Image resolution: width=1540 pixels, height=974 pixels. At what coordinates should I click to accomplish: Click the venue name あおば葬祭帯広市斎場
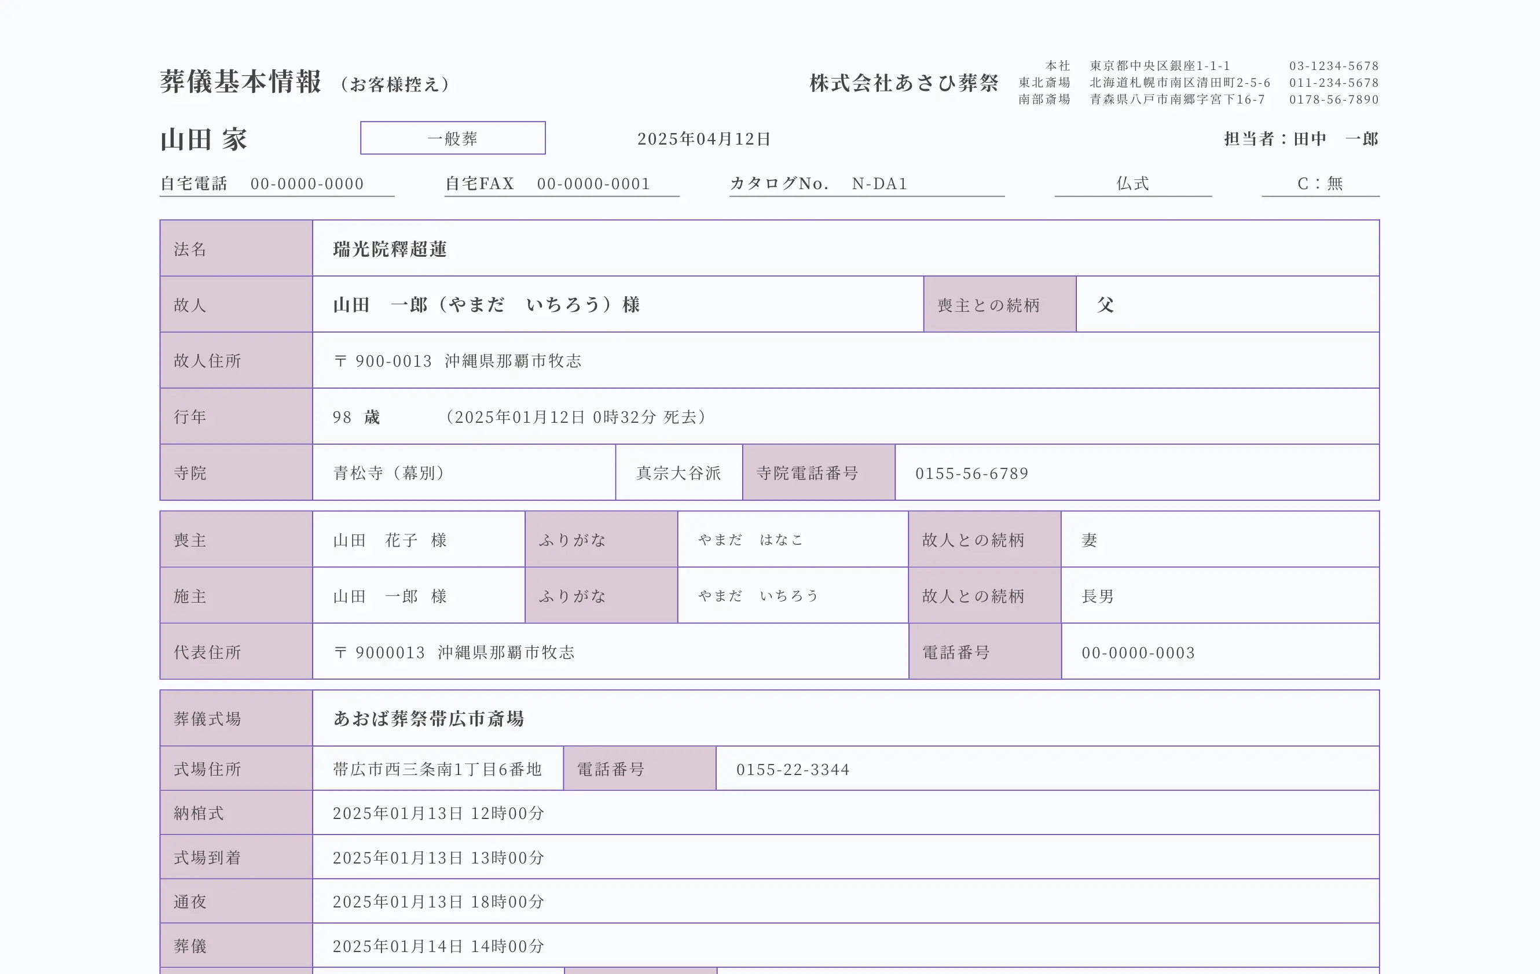[x=428, y=718]
